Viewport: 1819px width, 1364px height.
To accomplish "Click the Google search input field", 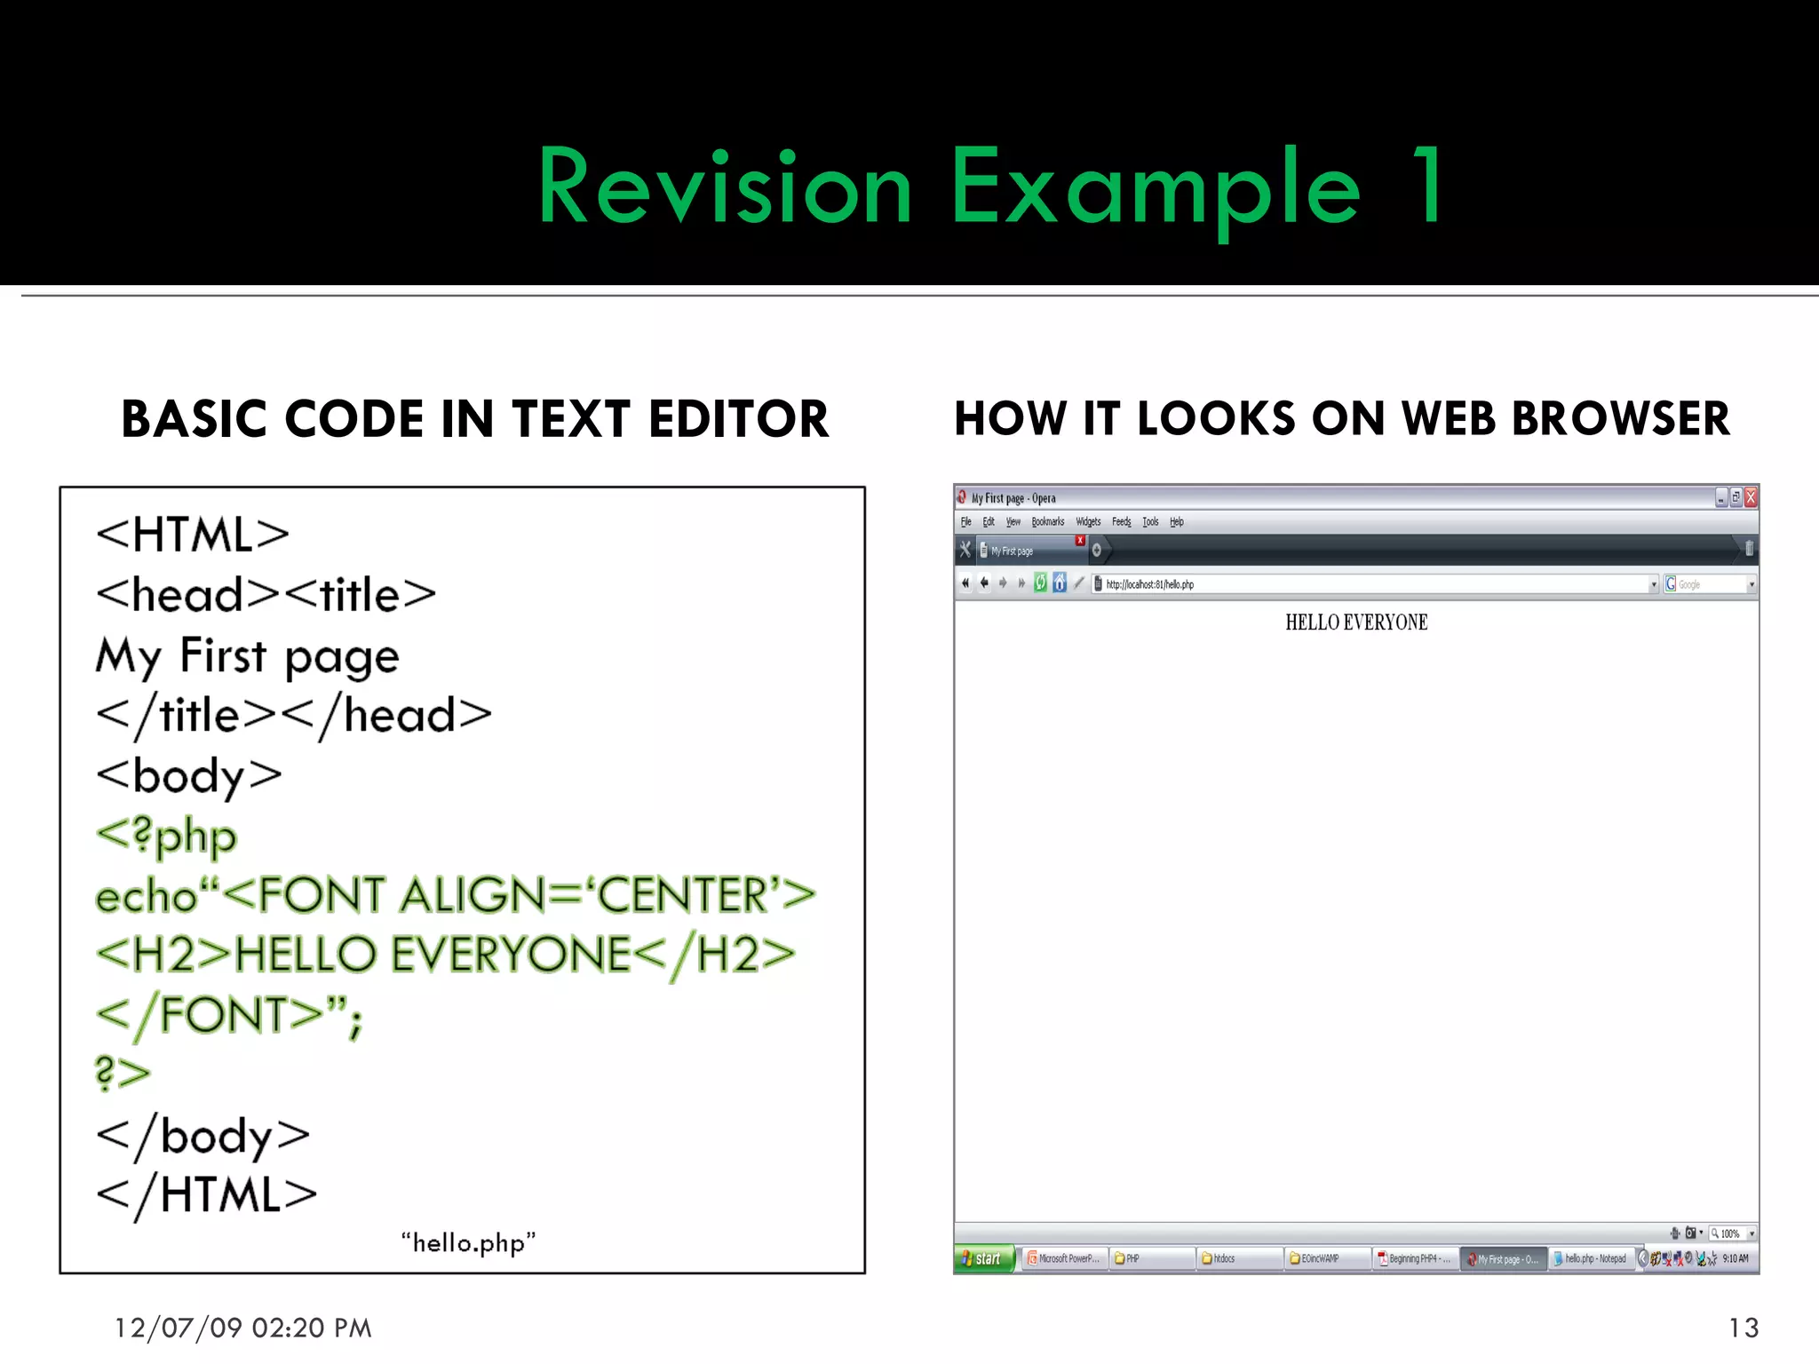I will click(x=1711, y=584).
